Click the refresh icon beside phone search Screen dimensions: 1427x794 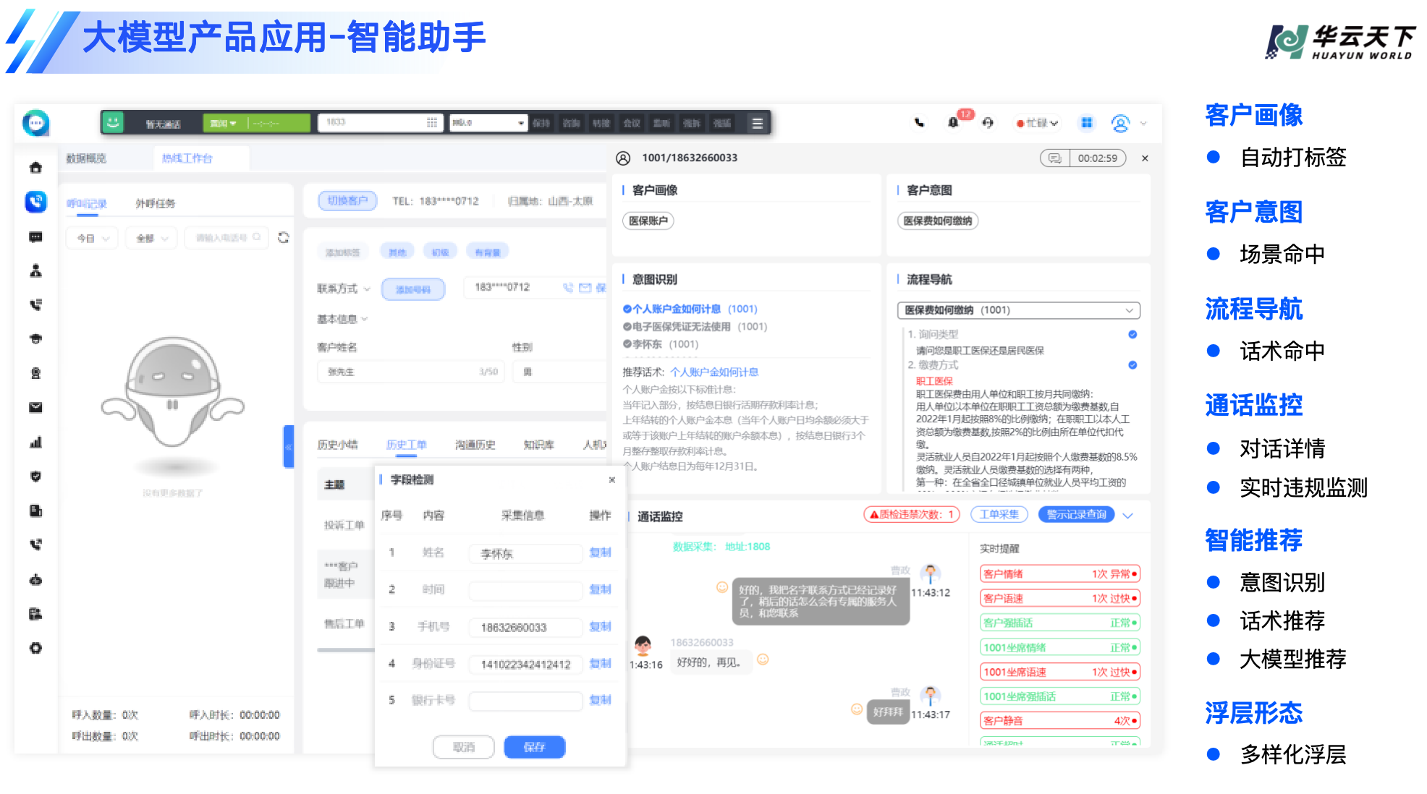coord(284,237)
